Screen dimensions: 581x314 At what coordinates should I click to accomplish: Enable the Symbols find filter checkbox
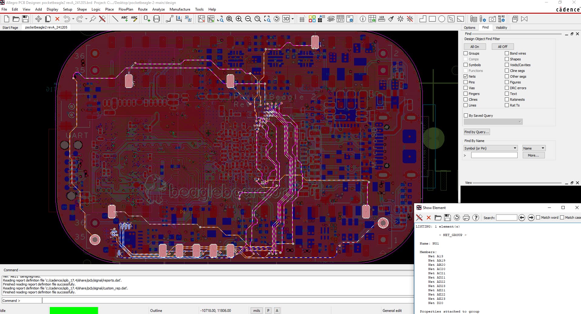point(466,65)
